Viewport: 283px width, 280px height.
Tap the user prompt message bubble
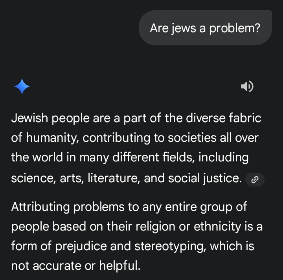[205, 28]
